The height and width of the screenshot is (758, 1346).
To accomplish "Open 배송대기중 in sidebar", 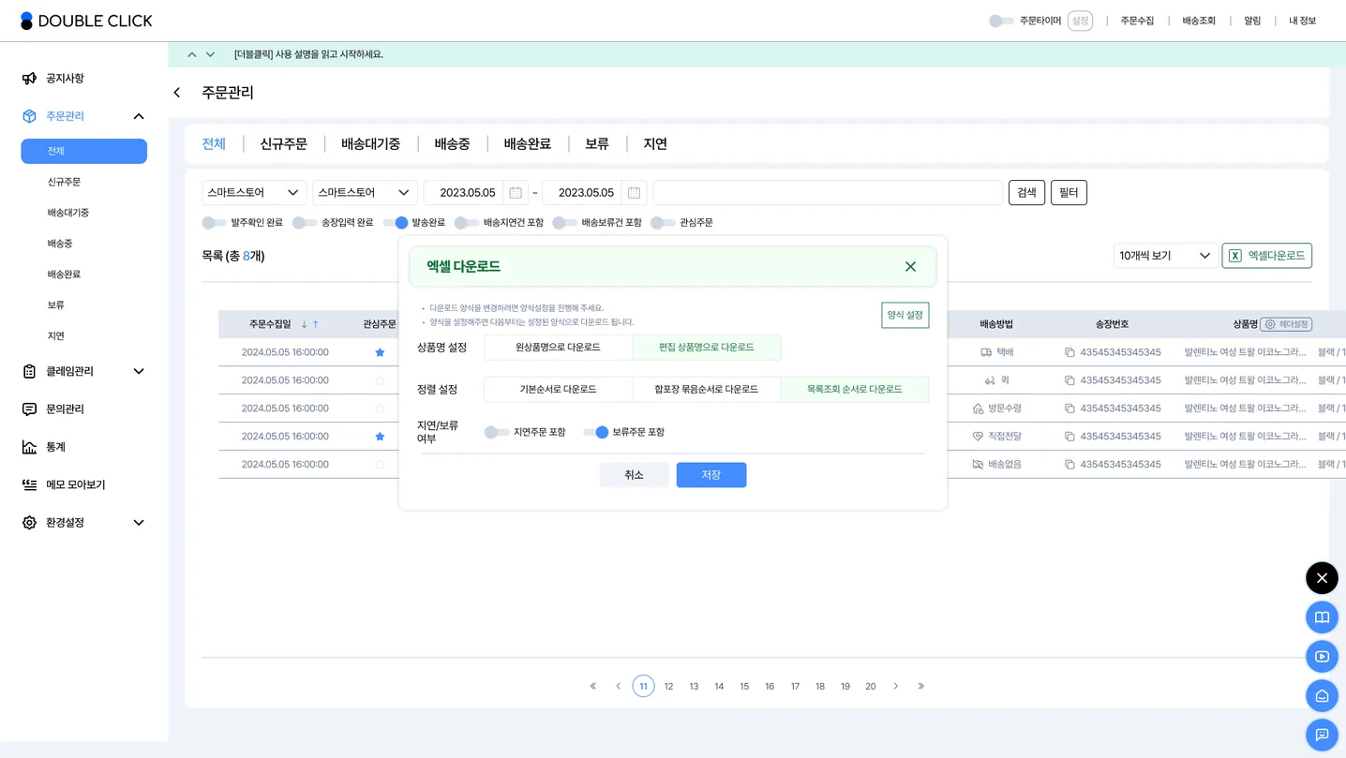I will 68,213.
